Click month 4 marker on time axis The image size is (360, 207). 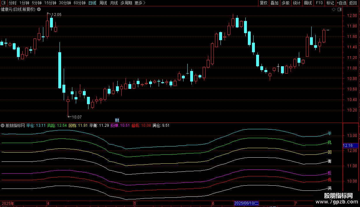(x=48, y=203)
